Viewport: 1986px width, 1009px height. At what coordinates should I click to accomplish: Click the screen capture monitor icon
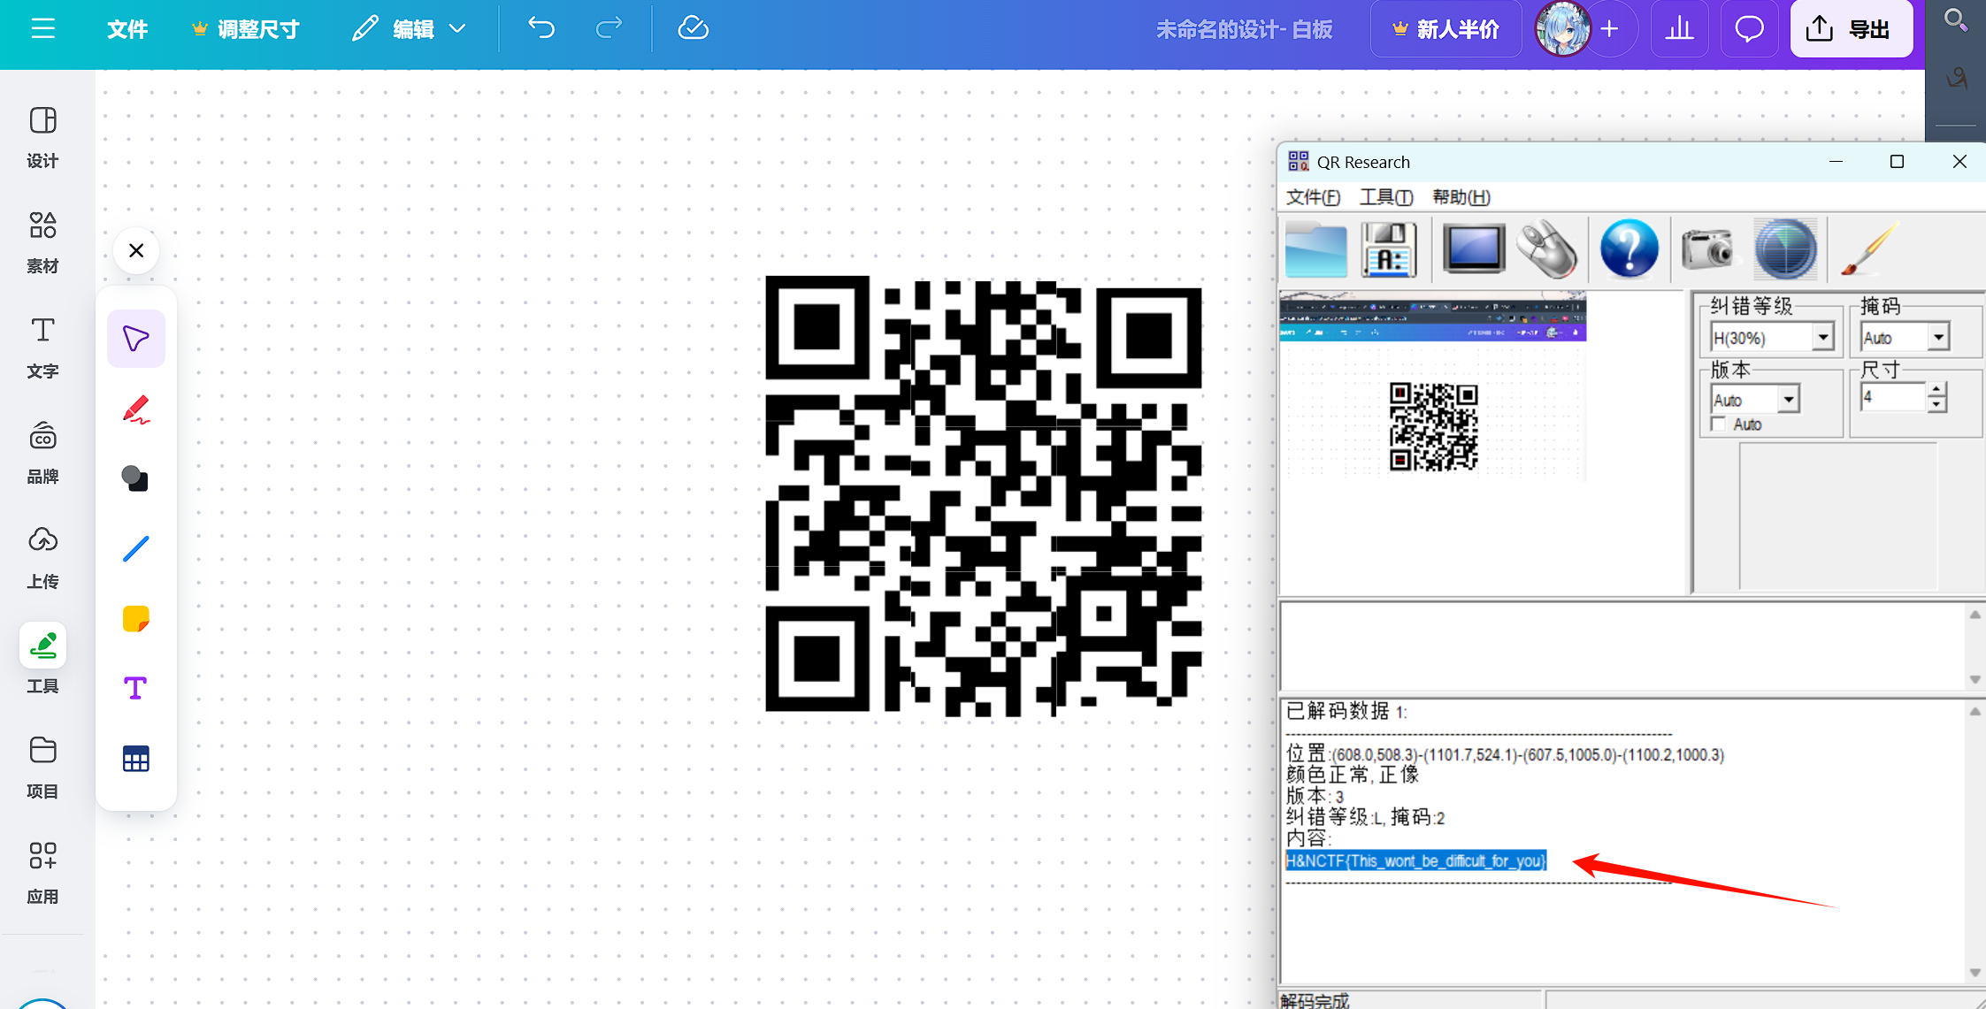coord(1473,249)
